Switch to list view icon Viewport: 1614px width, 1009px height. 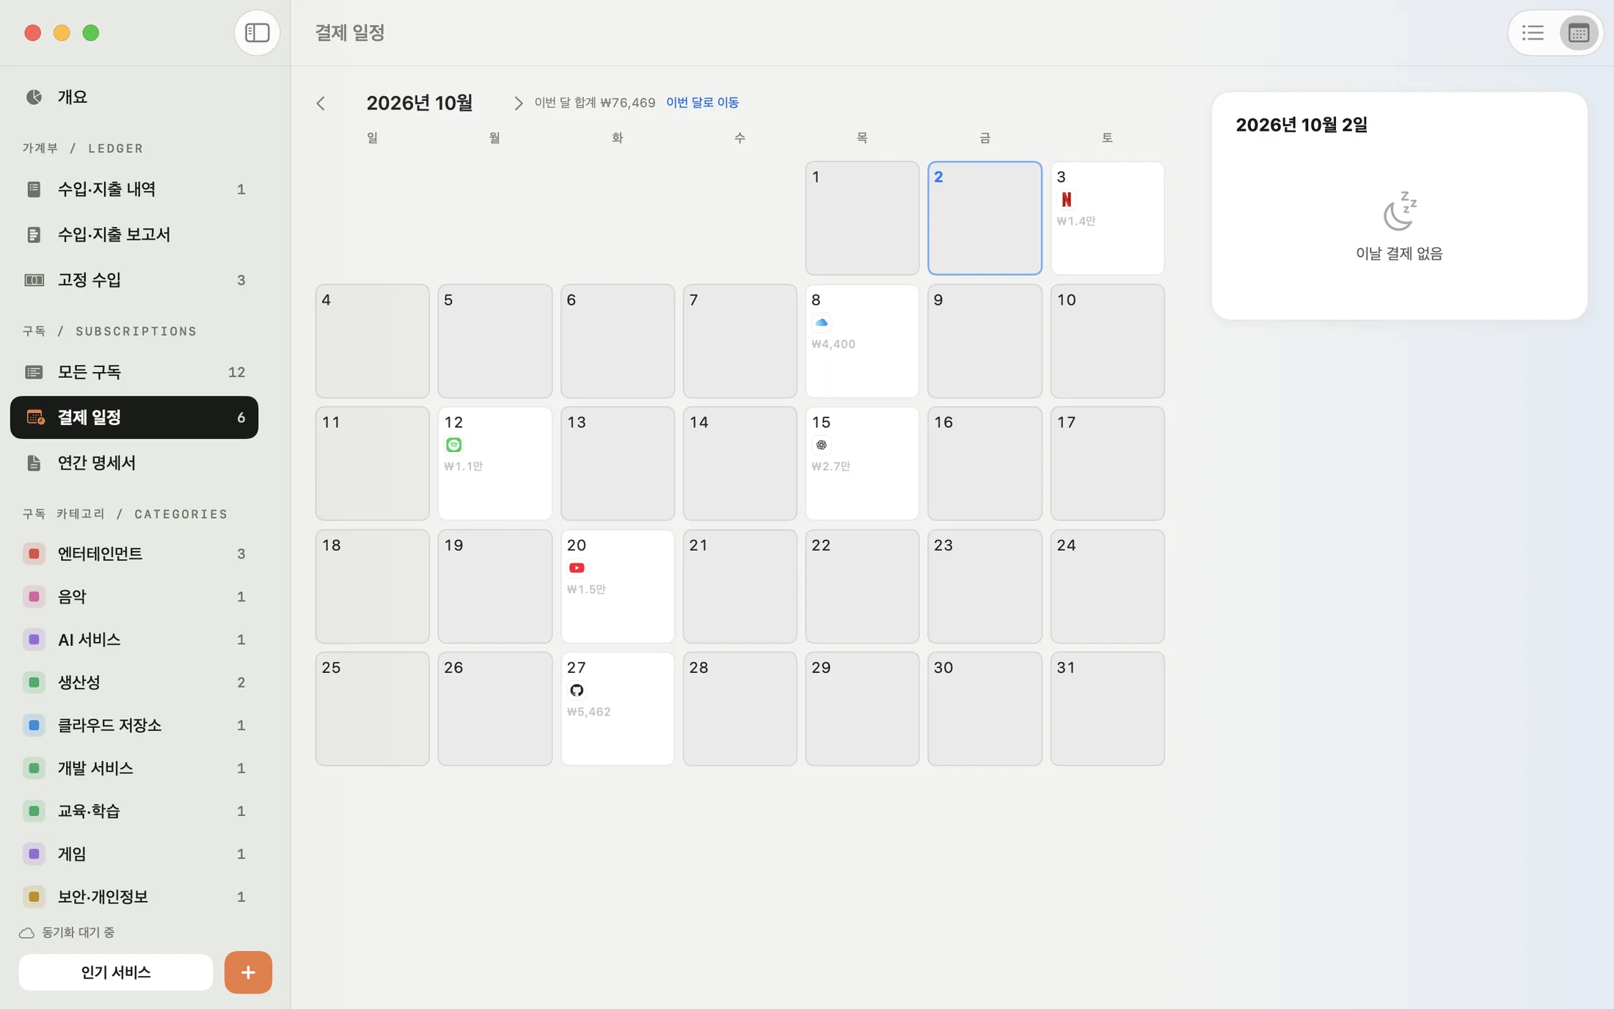(1533, 32)
